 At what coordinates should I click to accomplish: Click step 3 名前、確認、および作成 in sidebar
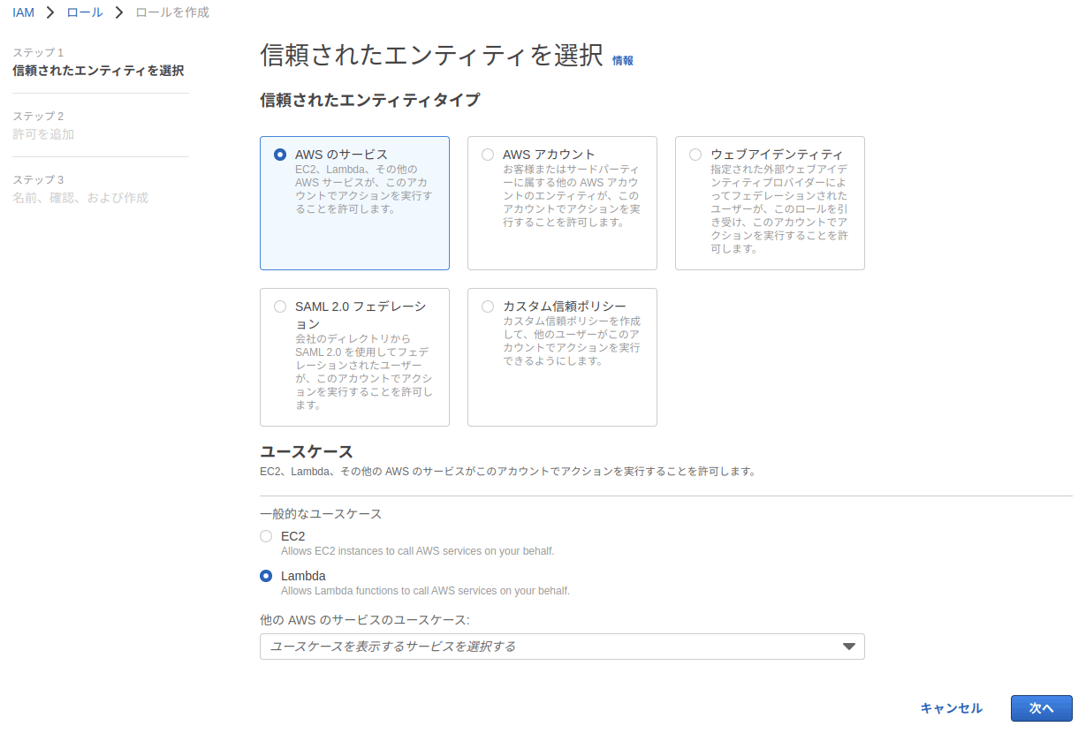coord(80,198)
